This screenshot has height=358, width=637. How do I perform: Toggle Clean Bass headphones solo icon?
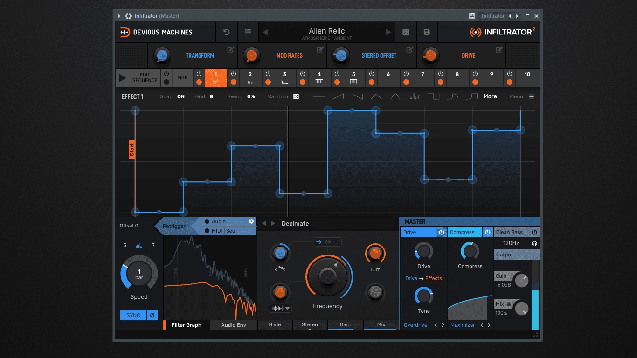534,243
